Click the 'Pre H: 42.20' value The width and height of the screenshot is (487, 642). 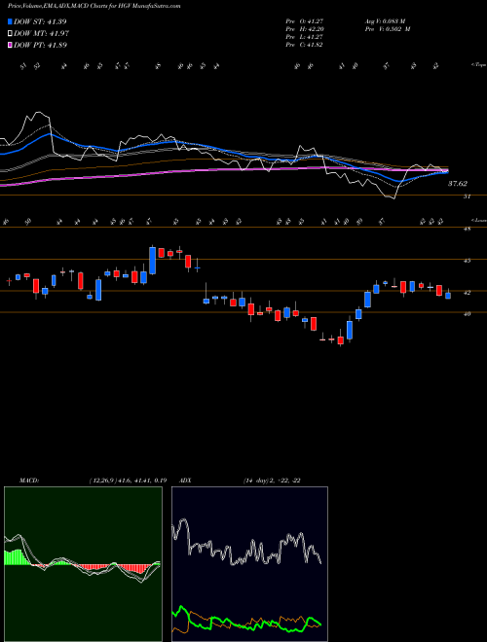click(304, 29)
